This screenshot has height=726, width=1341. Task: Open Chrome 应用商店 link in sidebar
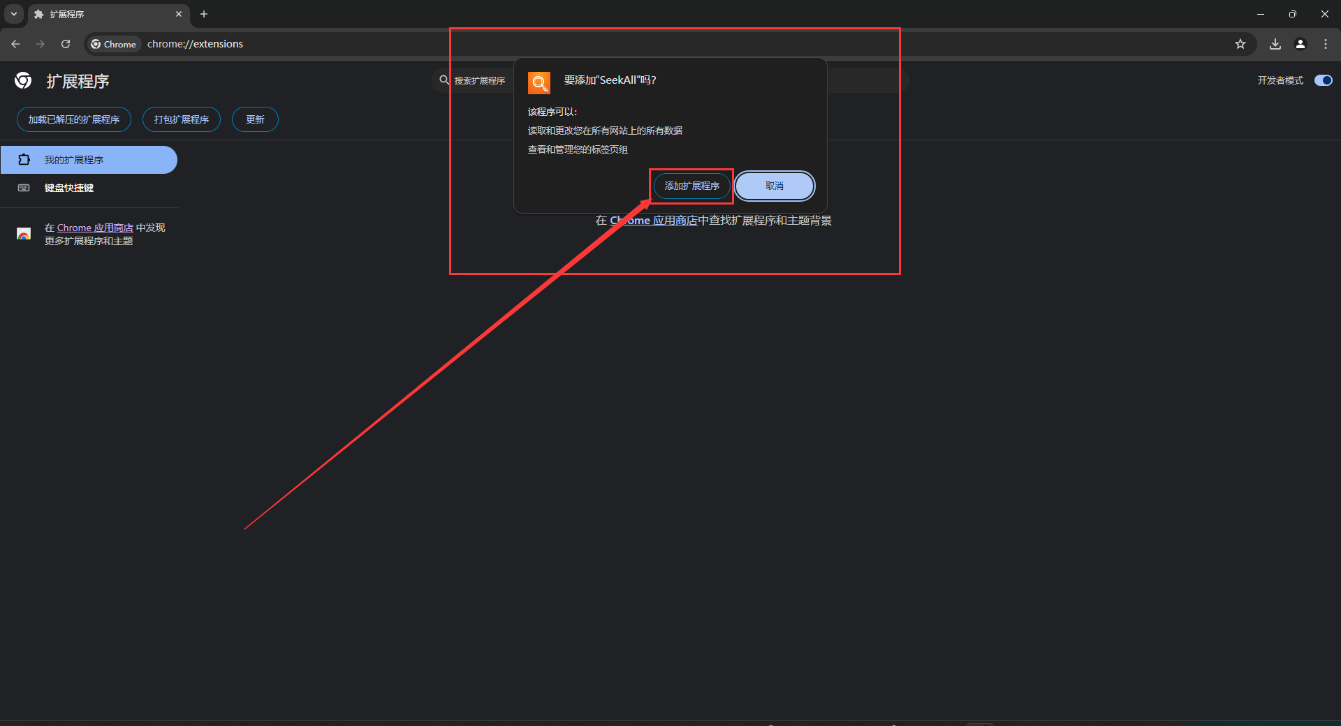(x=95, y=228)
